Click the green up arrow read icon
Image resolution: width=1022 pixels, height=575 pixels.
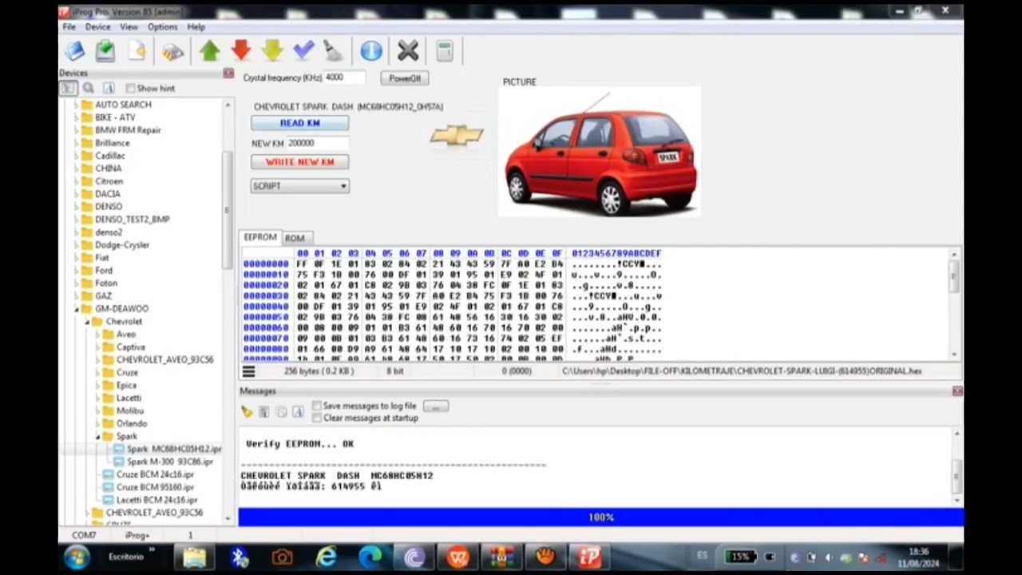(x=210, y=51)
